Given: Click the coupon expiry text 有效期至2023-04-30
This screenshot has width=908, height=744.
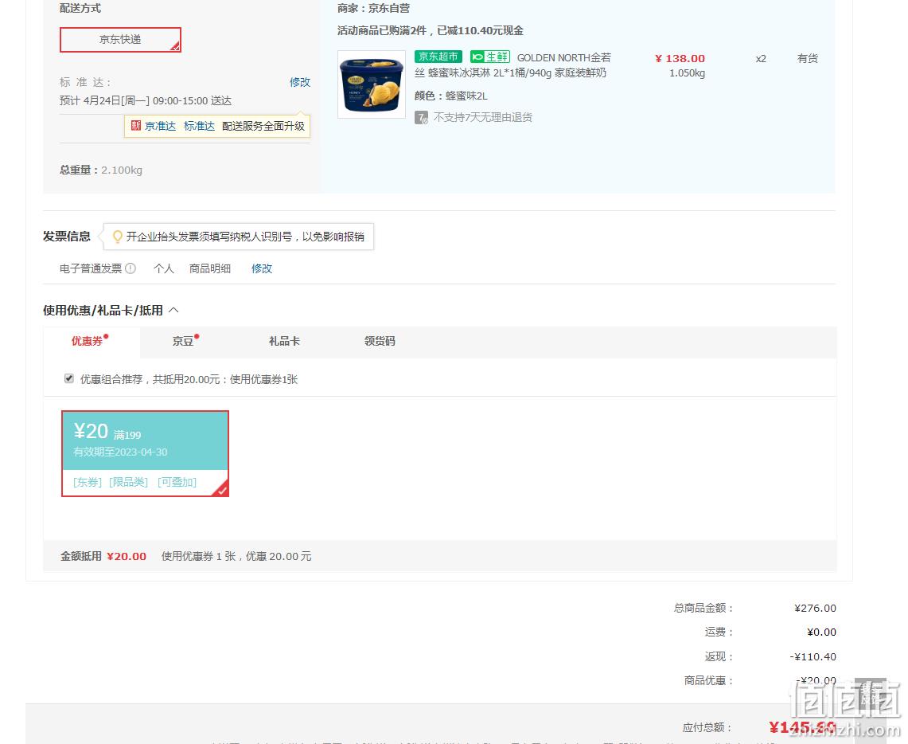Looking at the screenshot, I should (120, 452).
